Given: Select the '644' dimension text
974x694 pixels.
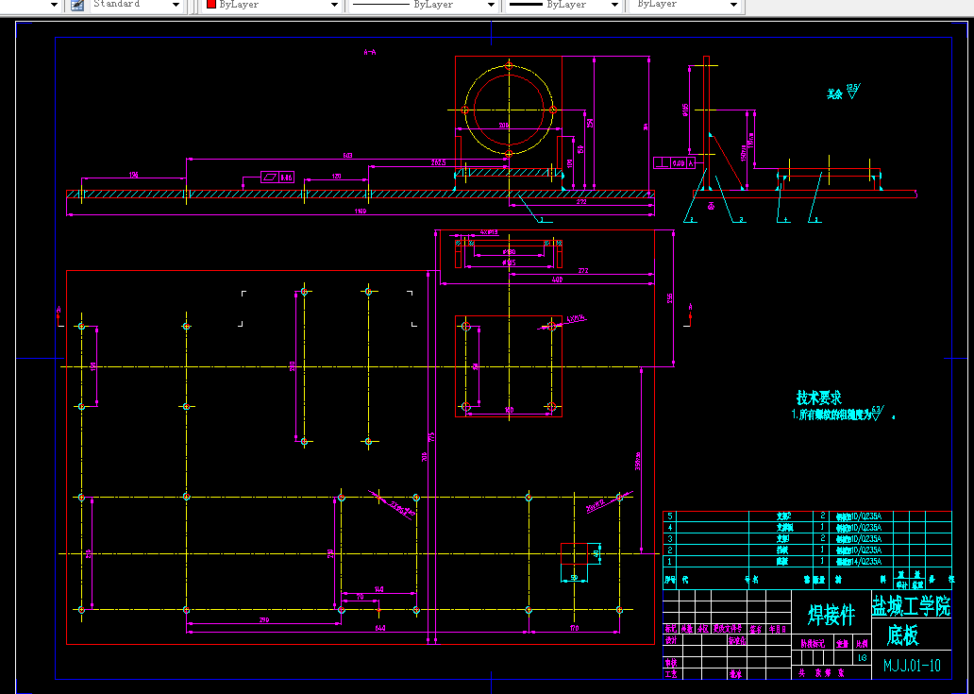Looking at the screenshot, I should coord(380,629).
